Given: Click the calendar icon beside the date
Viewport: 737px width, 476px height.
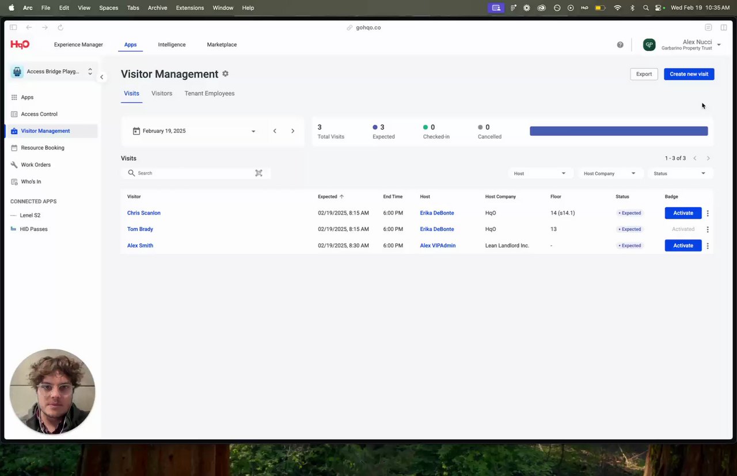Looking at the screenshot, I should click(136, 131).
